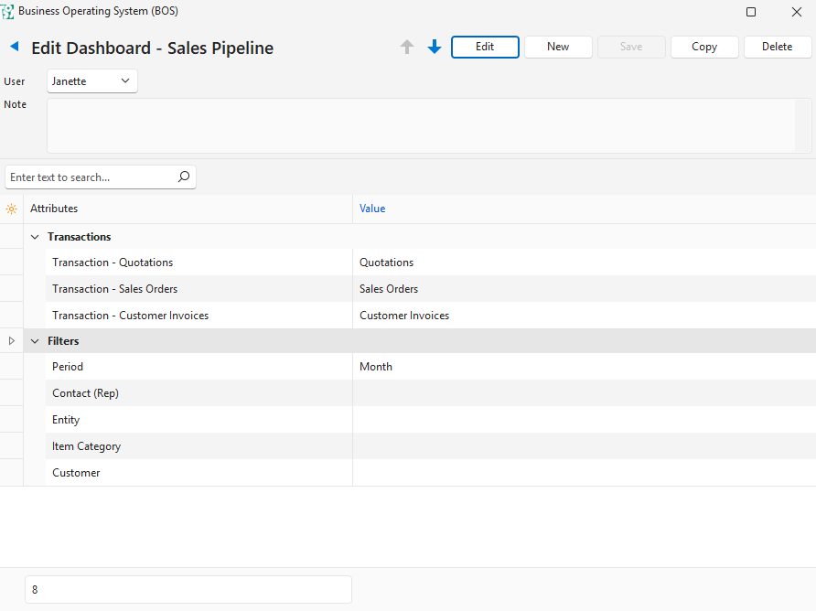Click the row indicator triangle beside Filters
This screenshot has width=816, height=611.
(11, 341)
